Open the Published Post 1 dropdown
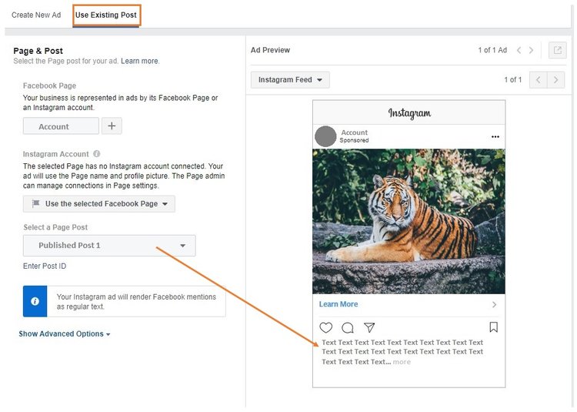 tap(109, 246)
